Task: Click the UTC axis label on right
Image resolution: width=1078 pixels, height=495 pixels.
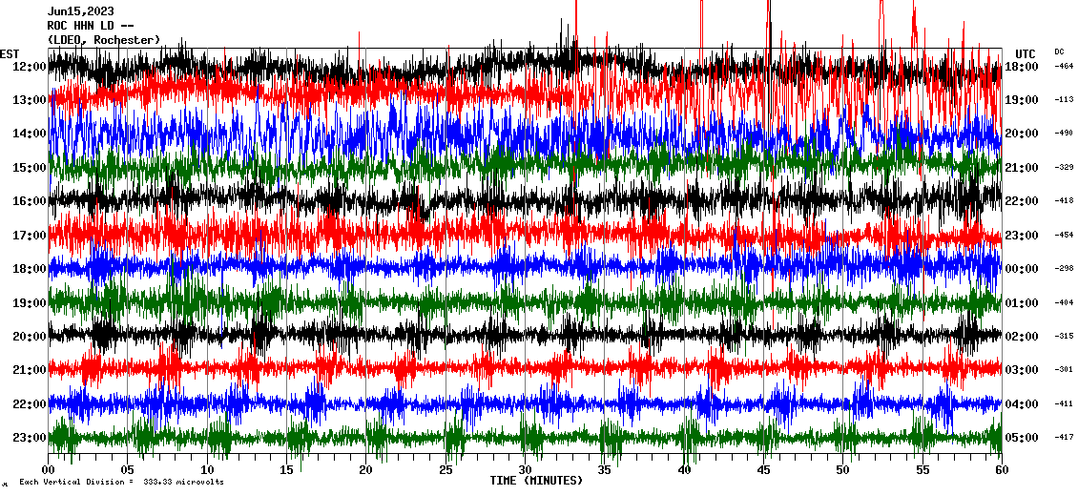Action: pos(1026,53)
